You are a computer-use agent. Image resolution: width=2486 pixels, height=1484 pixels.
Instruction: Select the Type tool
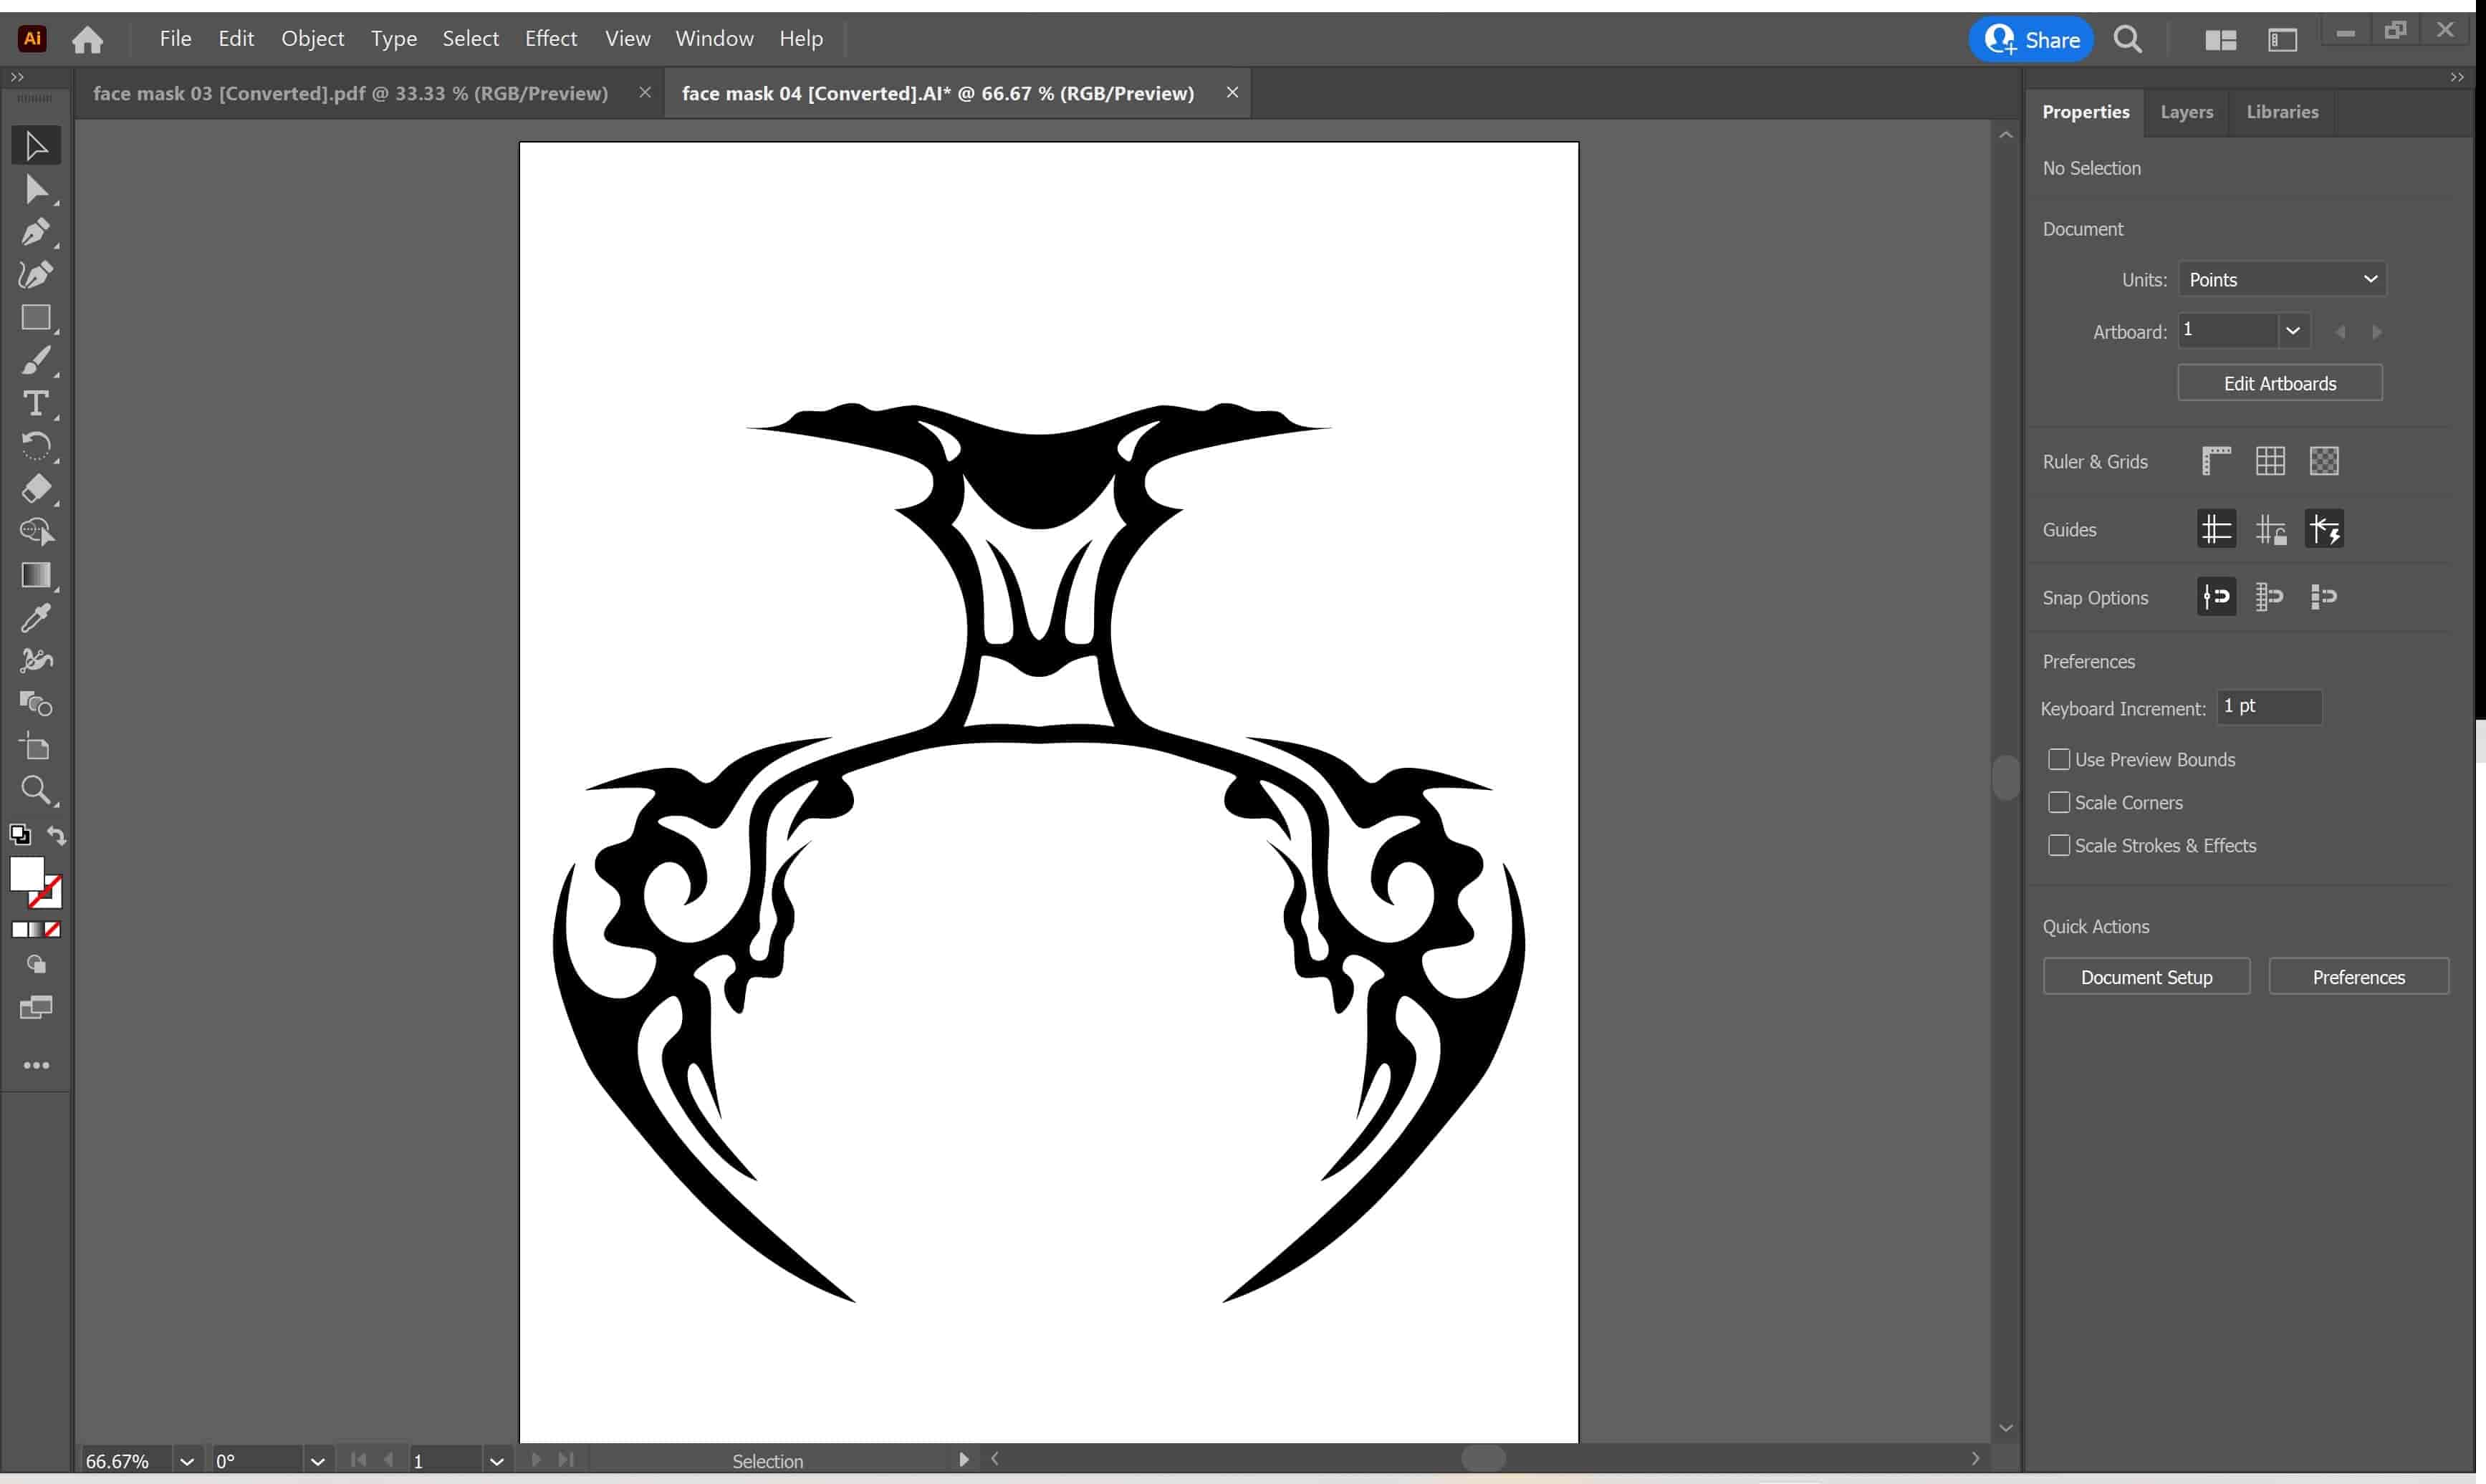36,403
